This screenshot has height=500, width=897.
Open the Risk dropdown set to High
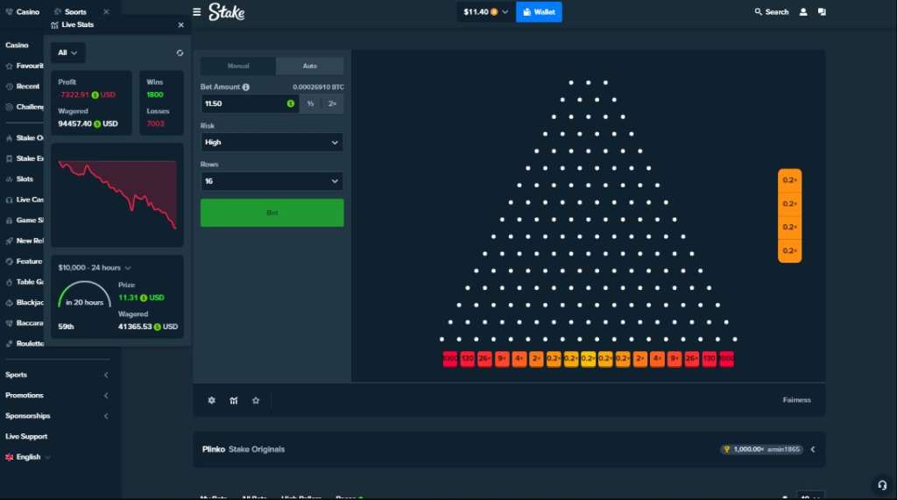click(272, 142)
